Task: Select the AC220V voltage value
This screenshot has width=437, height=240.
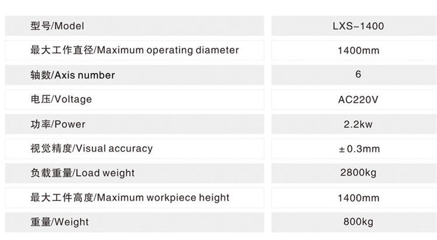Action: [x=358, y=100]
